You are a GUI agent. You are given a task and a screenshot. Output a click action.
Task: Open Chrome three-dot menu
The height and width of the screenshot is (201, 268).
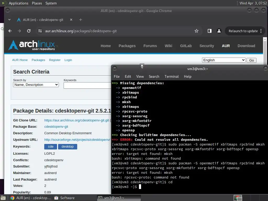[x=261, y=31]
